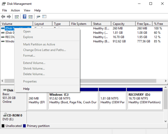The image size is (168, 134).
Task: Click the blue Help question mark icon
Action: click(25, 16)
